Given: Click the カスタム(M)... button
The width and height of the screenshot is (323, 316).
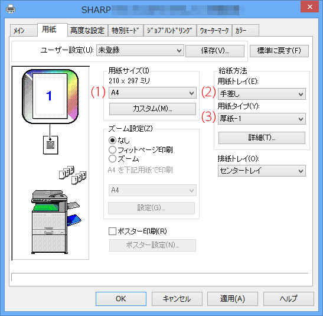Looking at the screenshot, I should (x=152, y=109).
